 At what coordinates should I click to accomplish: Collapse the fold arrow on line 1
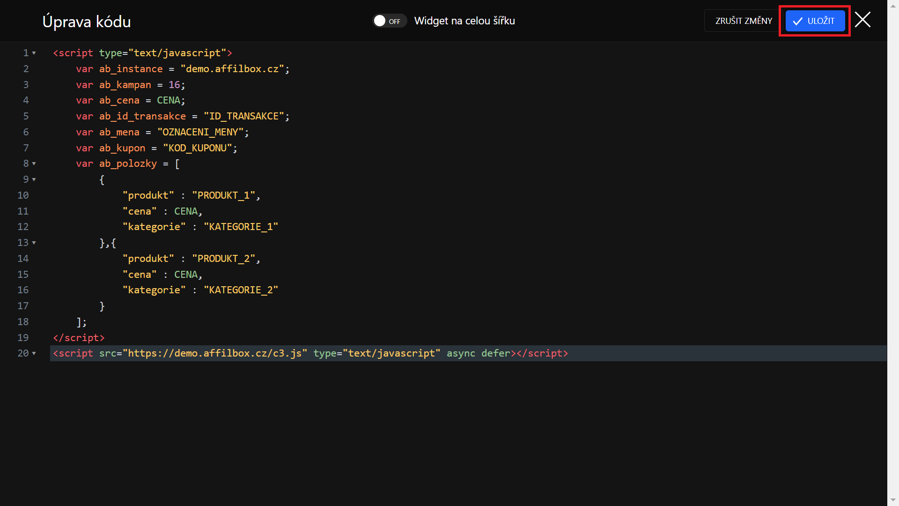tap(34, 53)
